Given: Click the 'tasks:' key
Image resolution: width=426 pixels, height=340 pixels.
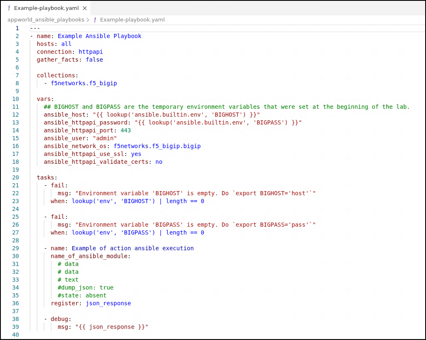Looking at the screenshot, I should coord(47,177).
